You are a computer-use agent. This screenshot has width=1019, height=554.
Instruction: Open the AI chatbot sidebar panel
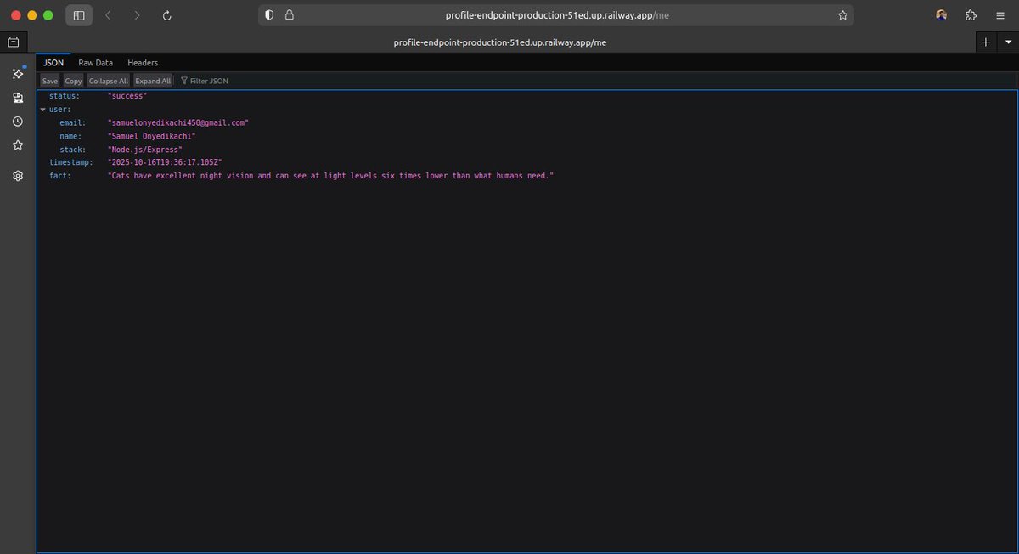tap(17, 74)
